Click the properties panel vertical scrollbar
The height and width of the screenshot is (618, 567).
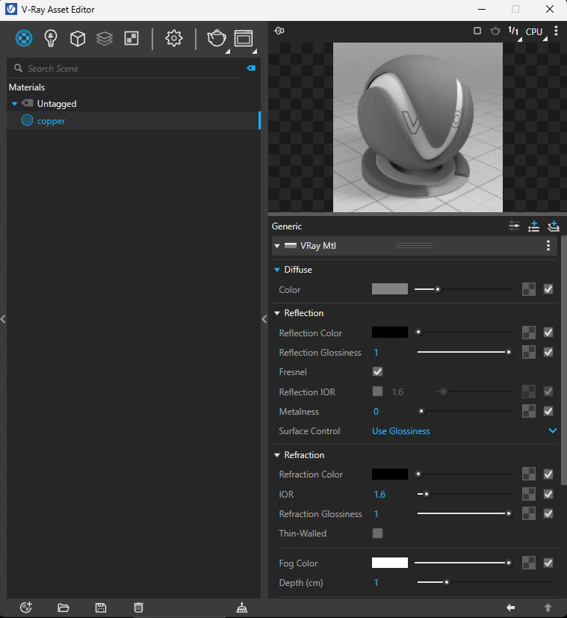tap(564, 361)
